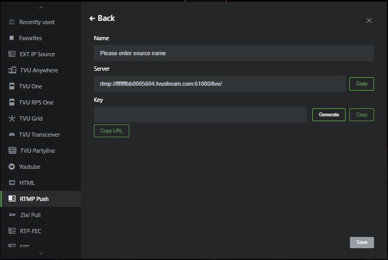
Task: Click the Favorites bookmark icon
Action: point(11,38)
